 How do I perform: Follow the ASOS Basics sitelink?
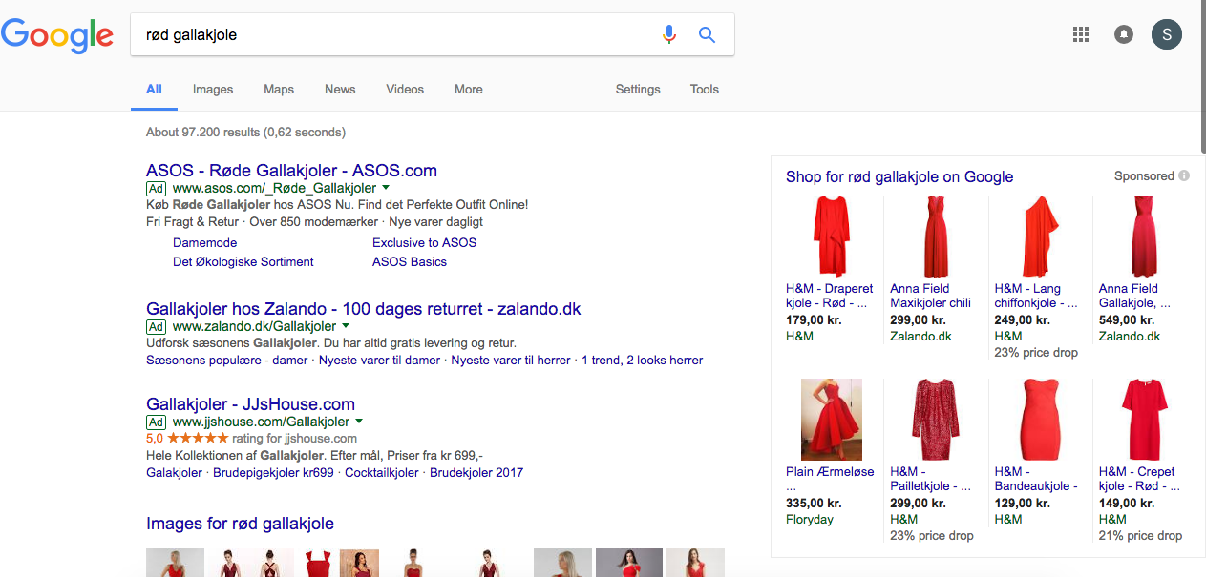click(x=410, y=262)
